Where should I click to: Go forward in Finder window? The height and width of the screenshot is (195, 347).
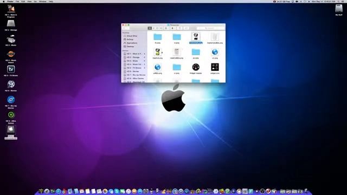128,28
